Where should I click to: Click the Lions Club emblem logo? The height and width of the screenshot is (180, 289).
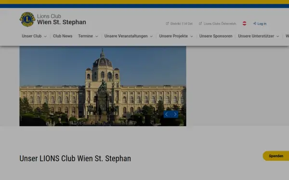tap(27, 19)
